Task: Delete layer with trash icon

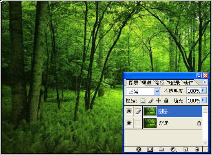Action: click(197, 149)
